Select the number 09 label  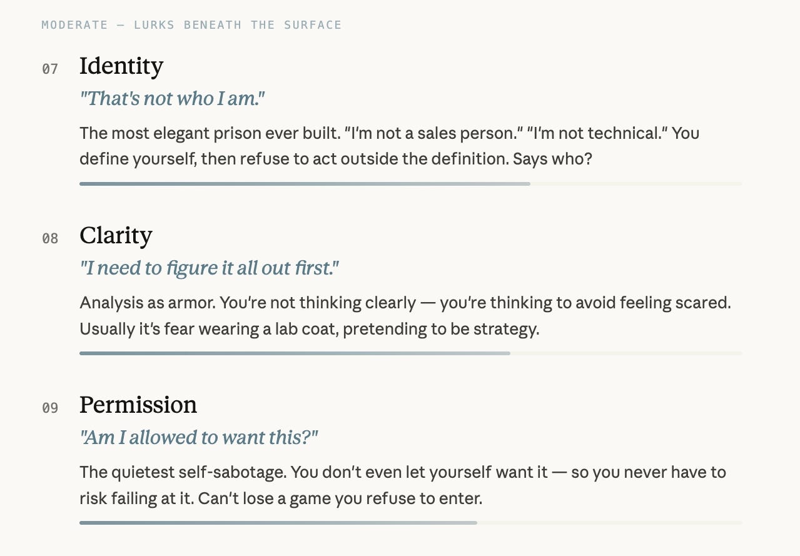tap(50, 408)
